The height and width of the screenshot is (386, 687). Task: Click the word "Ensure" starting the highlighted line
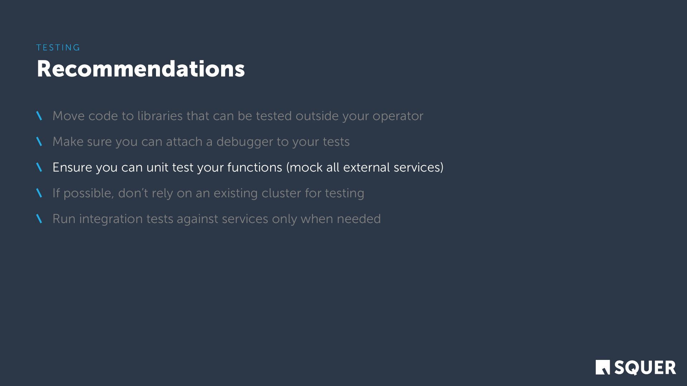click(x=72, y=167)
